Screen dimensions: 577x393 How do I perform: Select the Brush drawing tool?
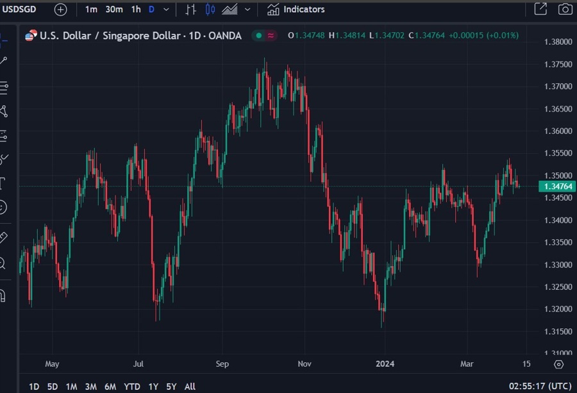tap(4, 159)
